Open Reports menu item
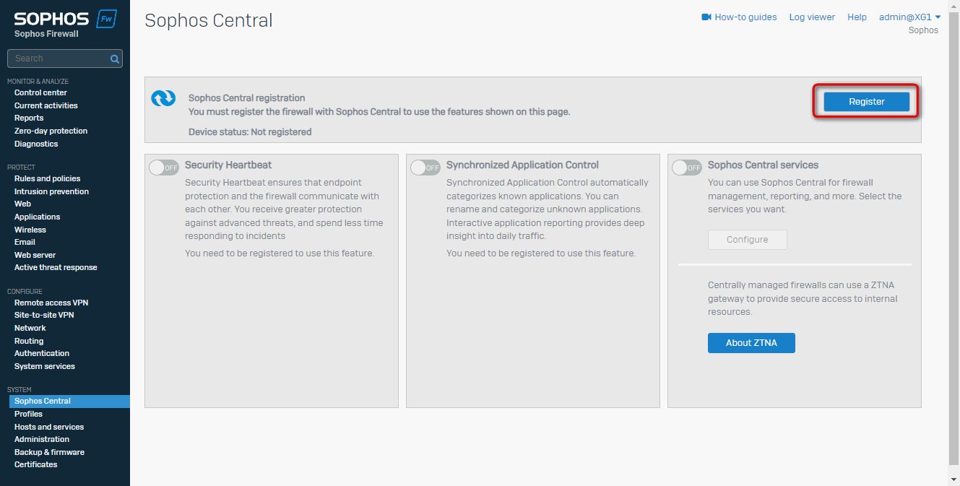The height and width of the screenshot is (486, 960). pyautogui.click(x=29, y=118)
